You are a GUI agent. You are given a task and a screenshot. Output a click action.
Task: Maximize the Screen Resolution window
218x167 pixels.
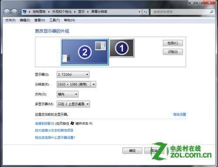click(x=199, y=2)
